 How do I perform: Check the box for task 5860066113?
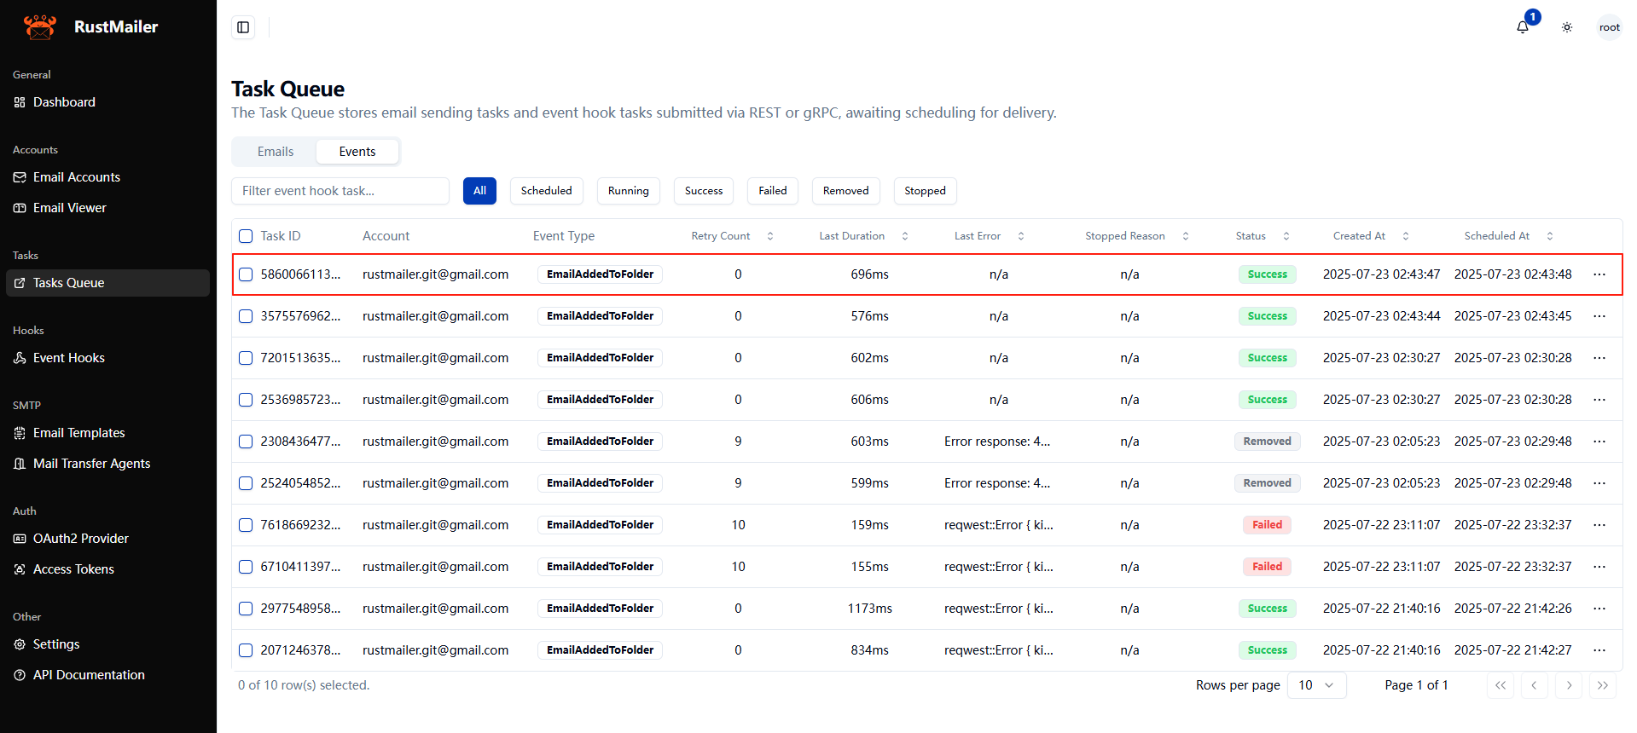[246, 274]
